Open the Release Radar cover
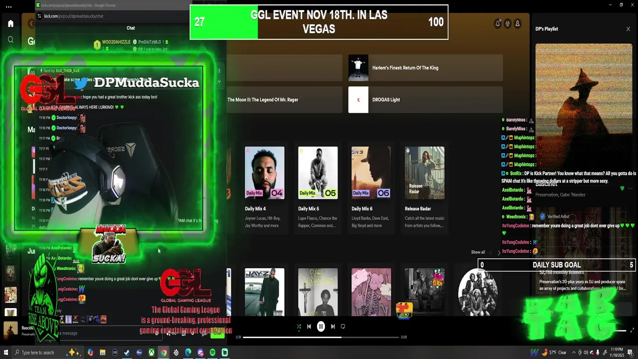Image resolution: width=638 pixels, height=359 pixels. coord(425,173)
